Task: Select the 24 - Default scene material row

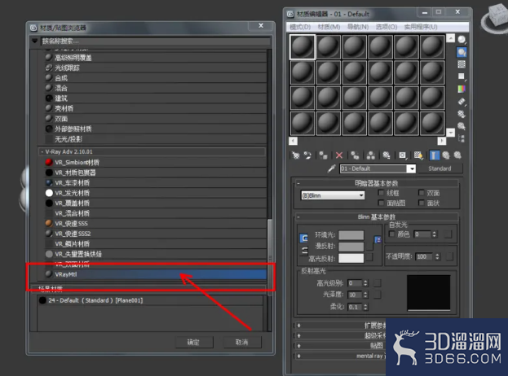Action: click(150, 300)
